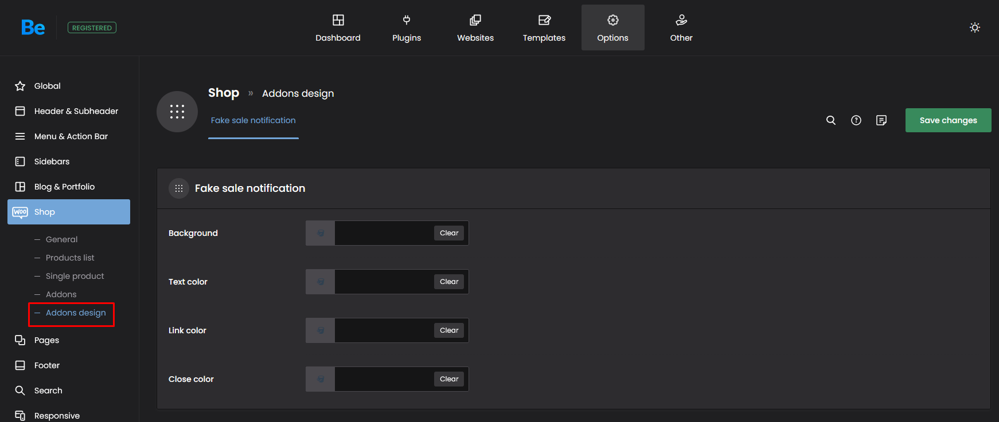Click the Shop breadcrumb heading
The width and height of the screenshot is (999, 422).
(224, 93)
